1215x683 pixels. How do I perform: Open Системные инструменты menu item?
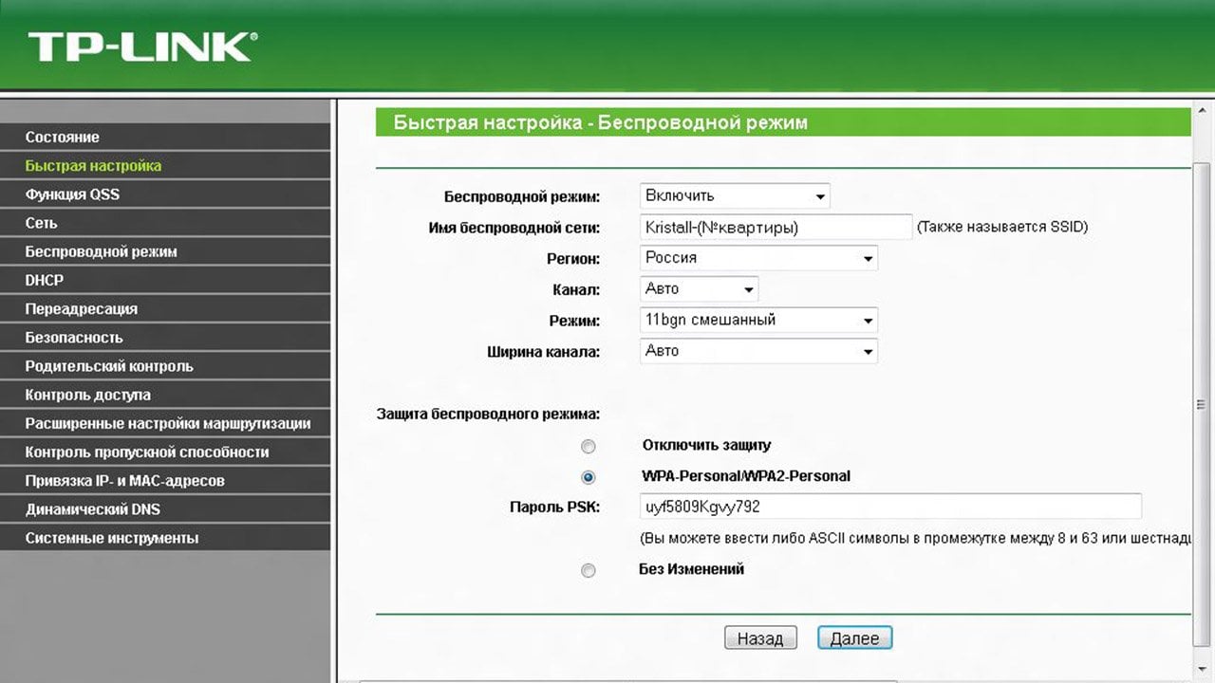(x=165, y=538)
